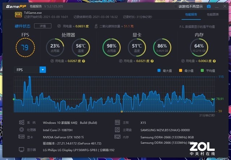Click the orange minimum value legend swatch
Viewport: 231px width, 160px height.
click(x=180, y=70)
